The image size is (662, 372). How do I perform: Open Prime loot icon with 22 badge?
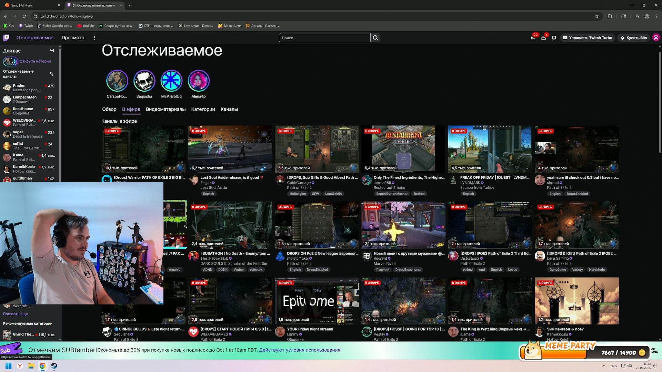point(533,38)
